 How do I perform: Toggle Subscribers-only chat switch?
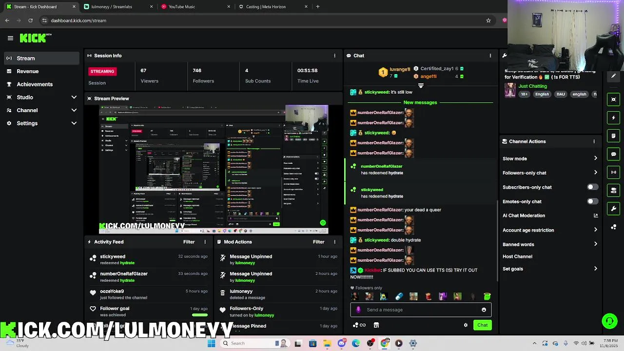[592, 187]
